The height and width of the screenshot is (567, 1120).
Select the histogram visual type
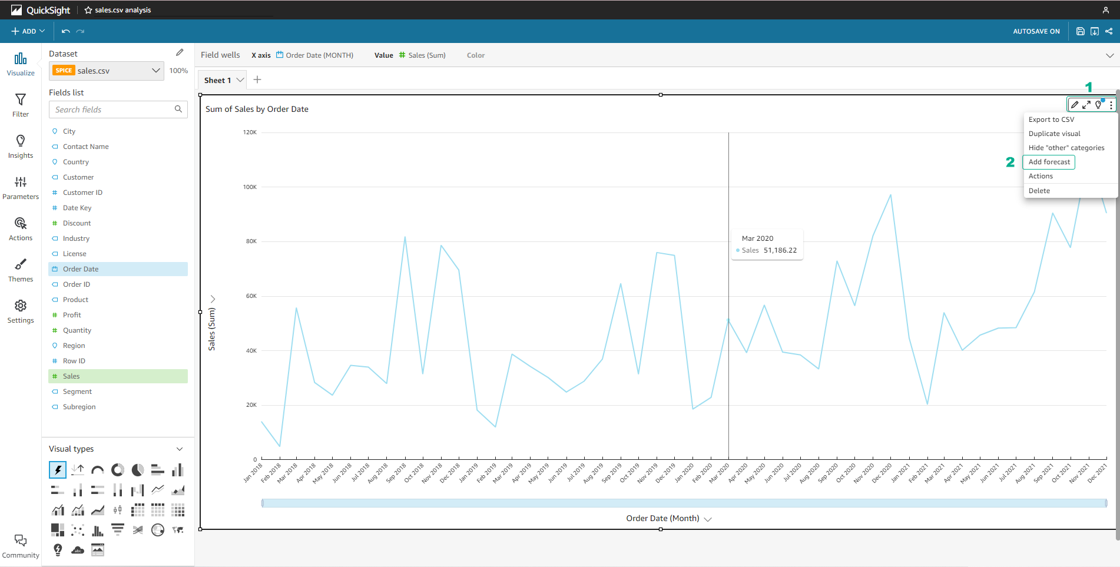[98, 530]
